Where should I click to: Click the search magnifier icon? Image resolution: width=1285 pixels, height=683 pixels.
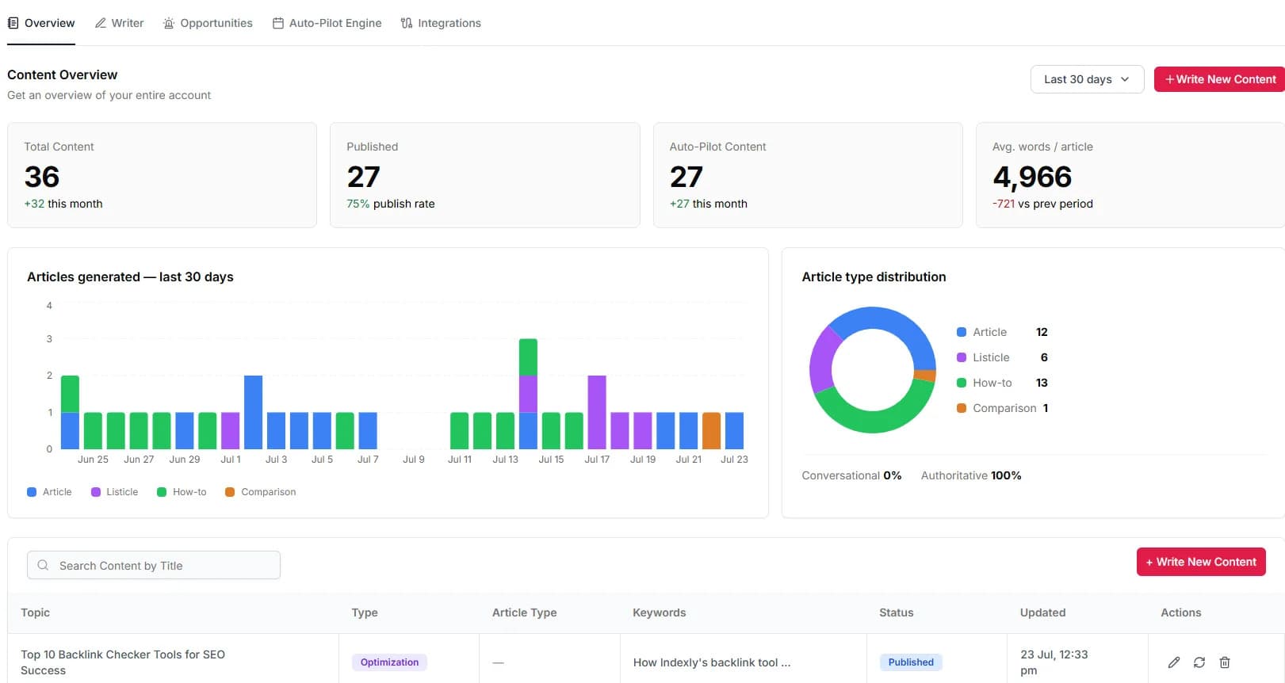44,565
